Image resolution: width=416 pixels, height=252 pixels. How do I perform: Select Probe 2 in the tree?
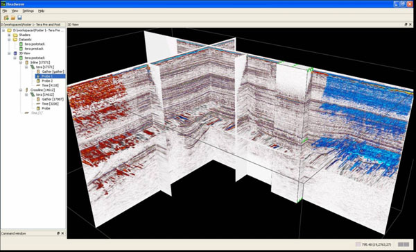[x=47, y=81]
